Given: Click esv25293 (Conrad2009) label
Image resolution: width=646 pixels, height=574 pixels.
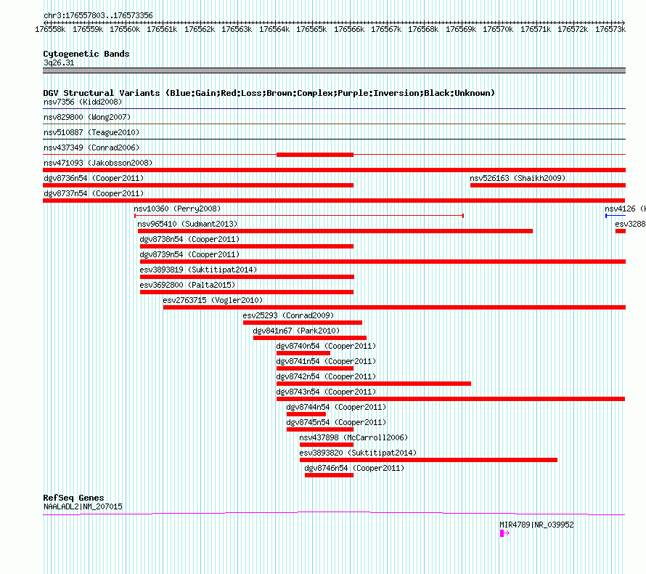Looking at the screenshot, I should [288, 315].
